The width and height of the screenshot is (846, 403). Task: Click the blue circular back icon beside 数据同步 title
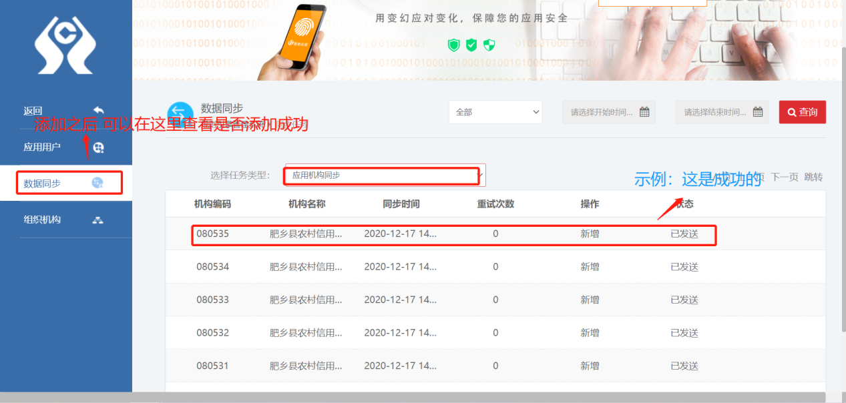coord(180,111)
